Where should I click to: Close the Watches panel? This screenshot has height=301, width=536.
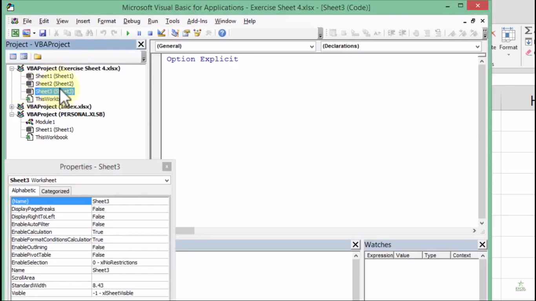(x=482, y=245)
